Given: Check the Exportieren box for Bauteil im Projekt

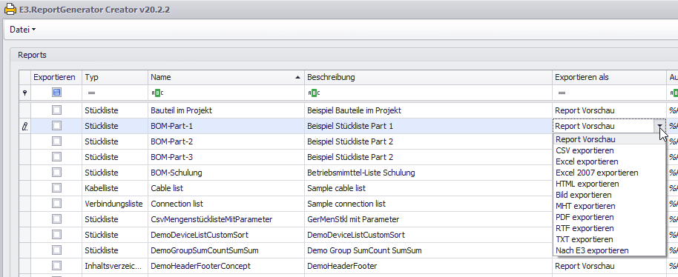Looking at the screenshot, I should coord(56,110).
